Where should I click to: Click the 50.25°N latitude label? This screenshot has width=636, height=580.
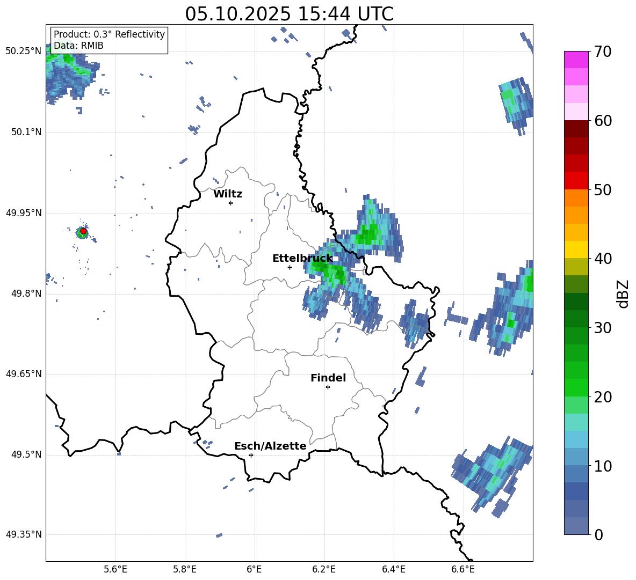(24, 52)
